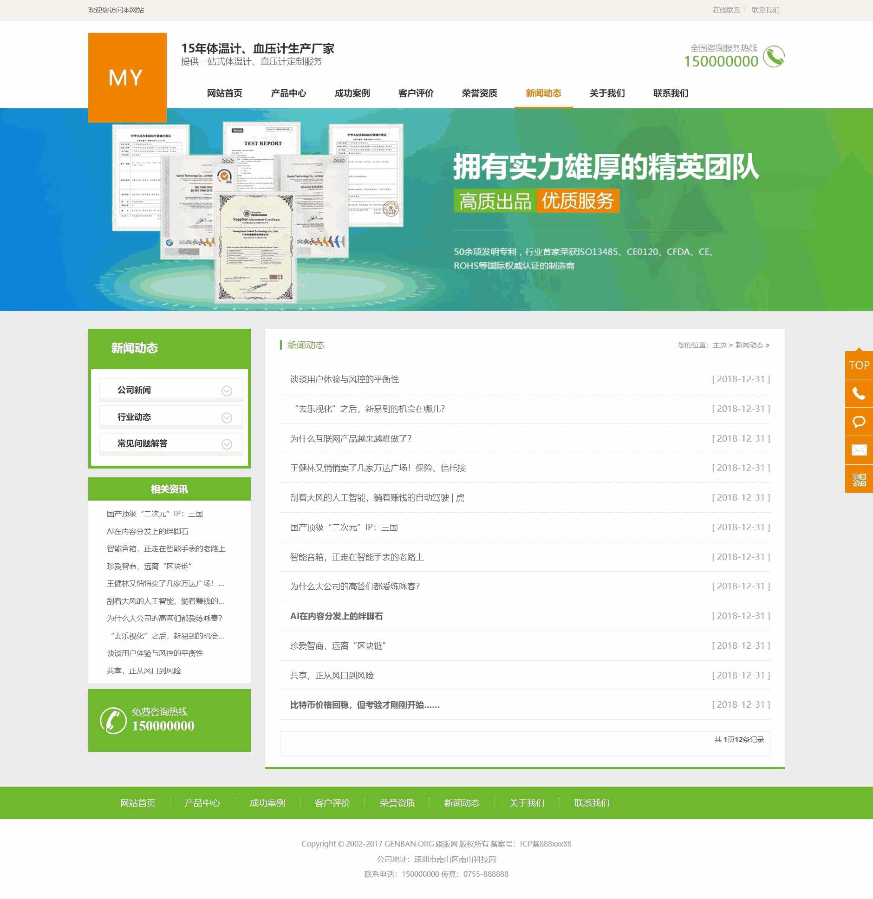Expand the 常见问题解答 category chevron
This screenshot has height=899, width=873.
coord(226,444)
